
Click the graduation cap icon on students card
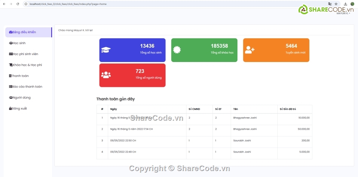pyautogui.click(x=106, y=50)
